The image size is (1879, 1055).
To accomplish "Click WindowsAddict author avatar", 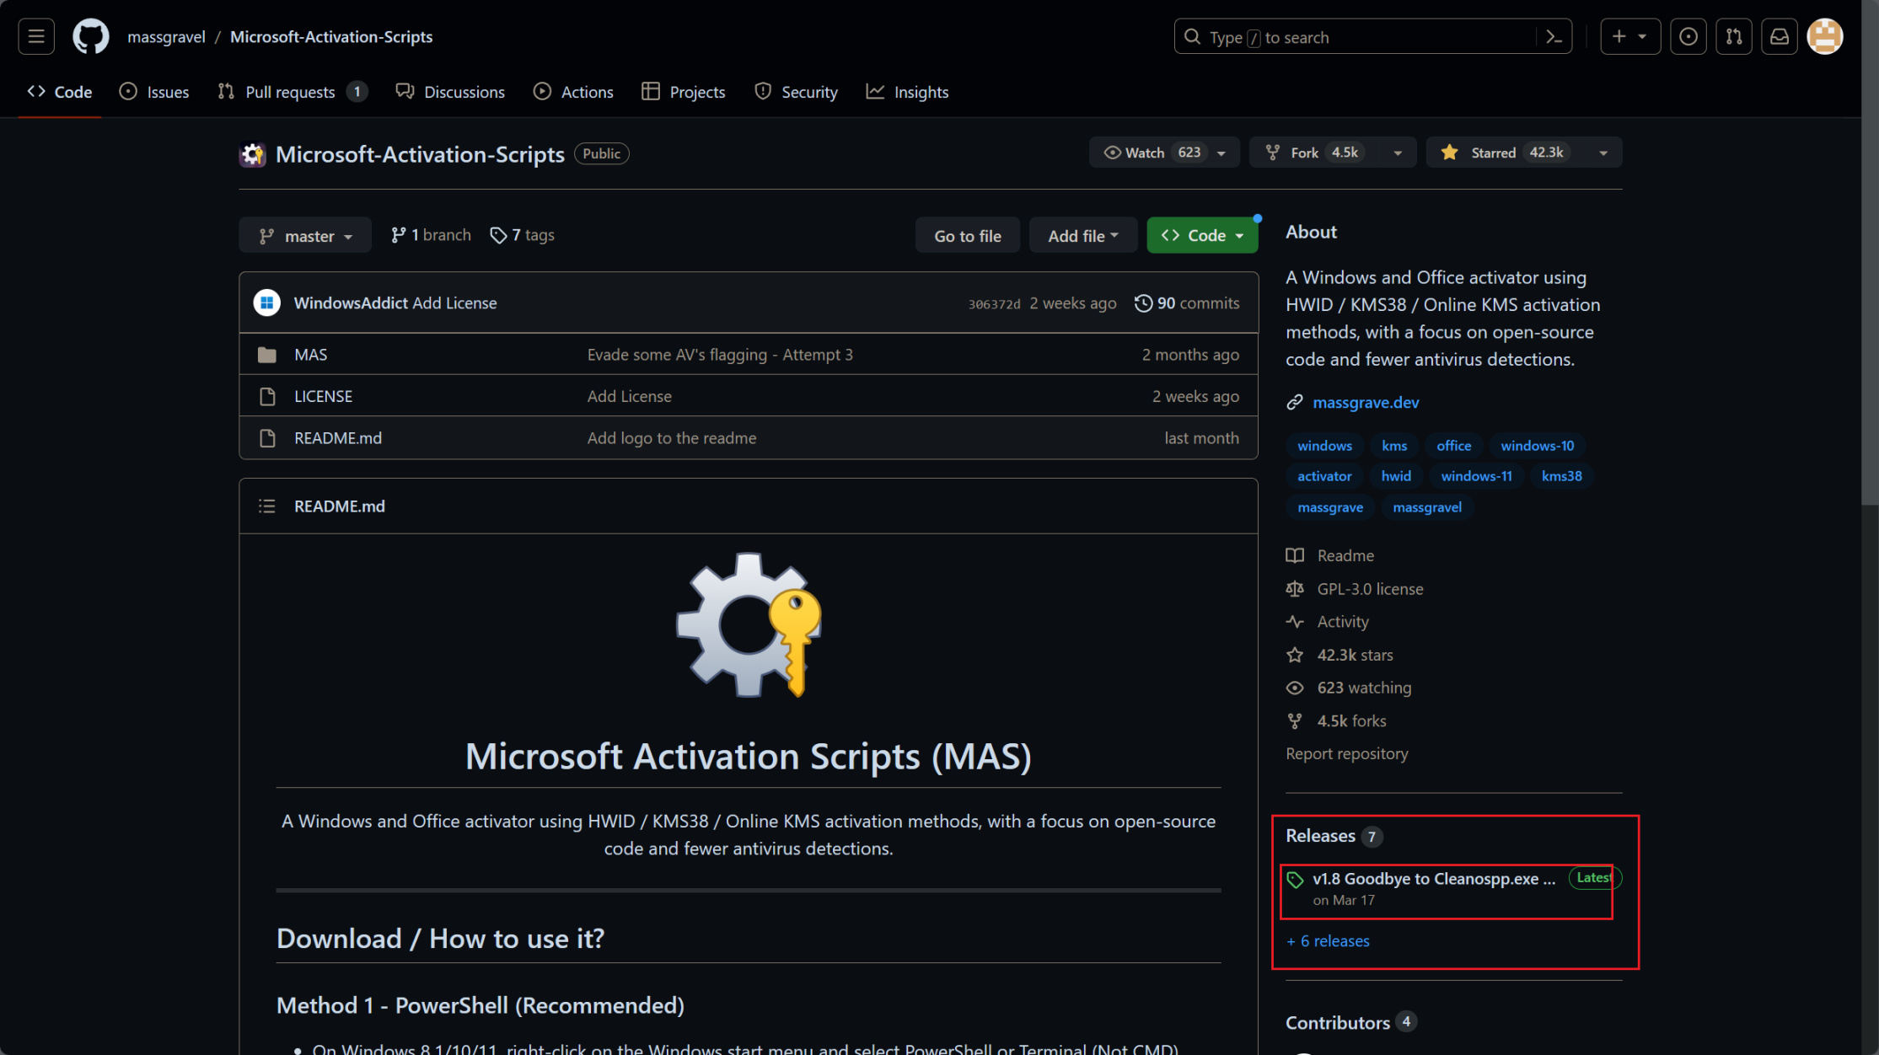I will pyautogui.click(x=267, y=303).
